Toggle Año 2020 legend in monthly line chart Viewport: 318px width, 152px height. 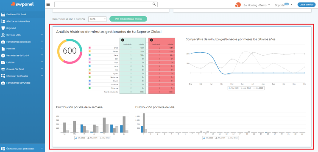233,88
